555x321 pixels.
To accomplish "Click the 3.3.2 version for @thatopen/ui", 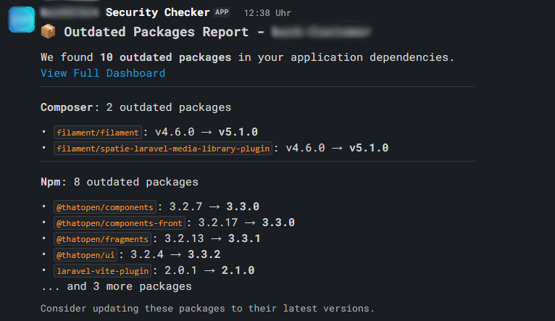I will pyautogui.click(x=204, y=254).
